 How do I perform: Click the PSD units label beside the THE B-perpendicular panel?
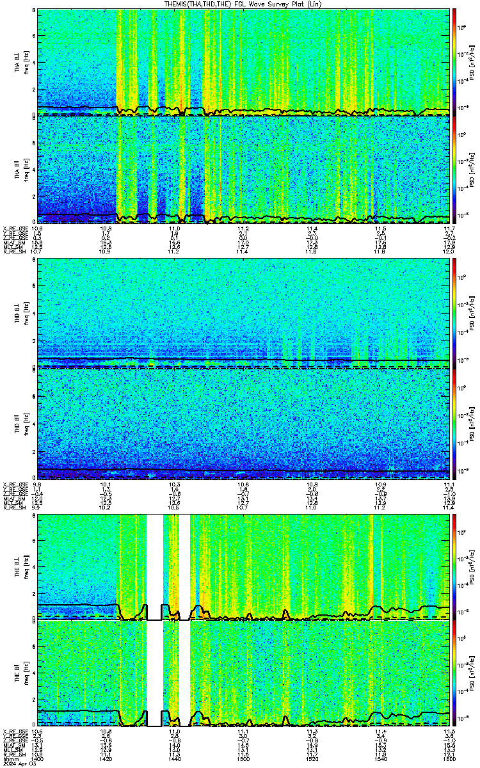click(x=472, y=566)
